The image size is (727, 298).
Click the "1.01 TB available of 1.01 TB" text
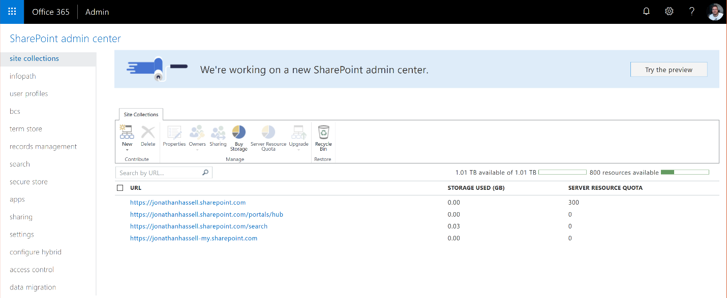click(496, 173)
